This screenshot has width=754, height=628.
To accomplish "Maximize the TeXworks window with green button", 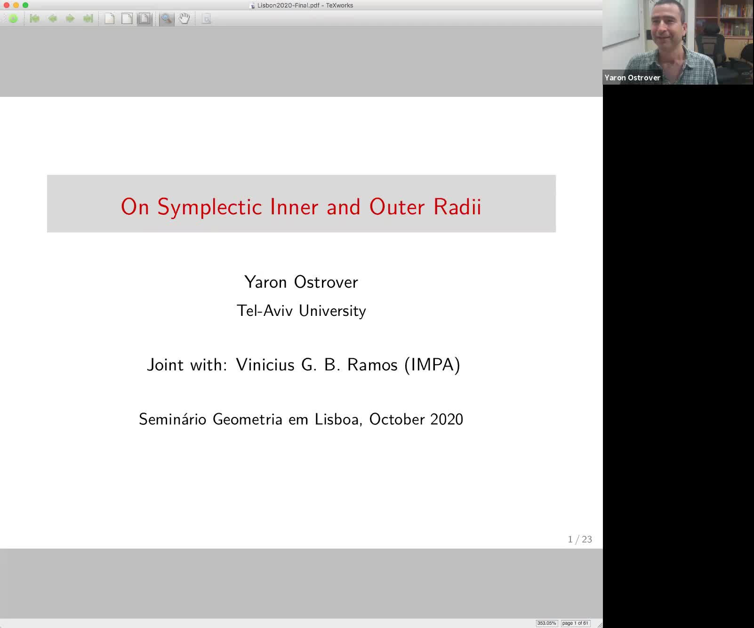I will click(25, 5).
